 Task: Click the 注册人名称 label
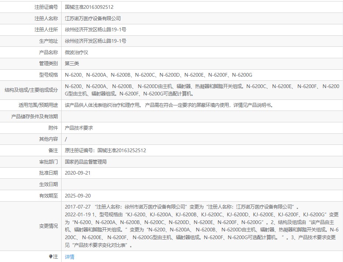(x=46, y=18)
